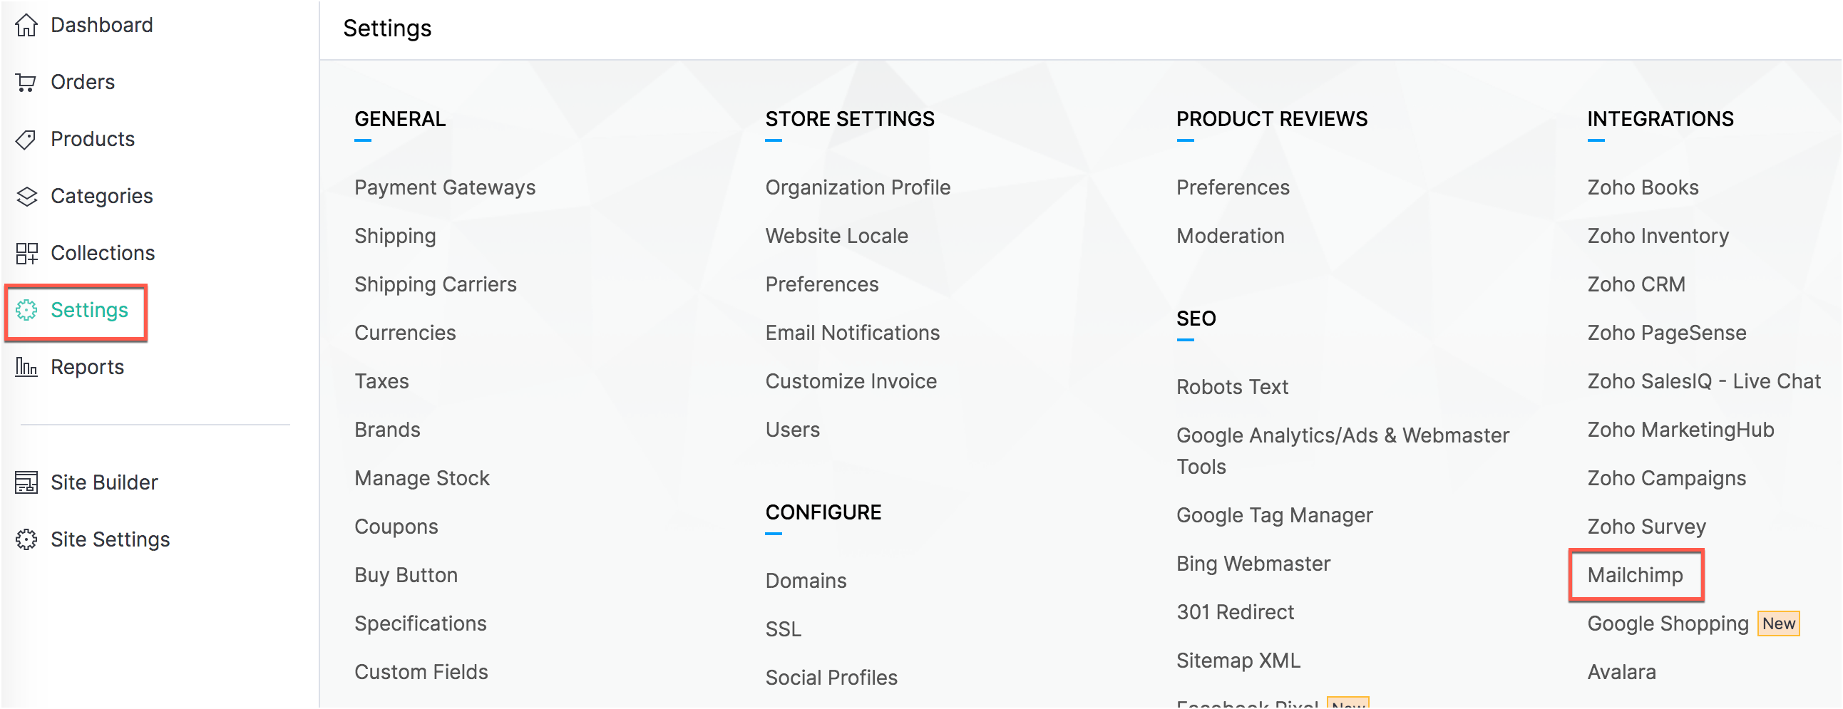This screenshot has width=1843, height=709.
Task: Open Payment Gateways settings
Action: pos(444,188)
